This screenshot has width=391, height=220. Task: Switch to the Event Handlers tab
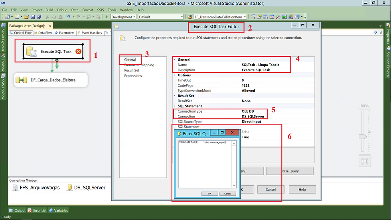tap(90, 33)
